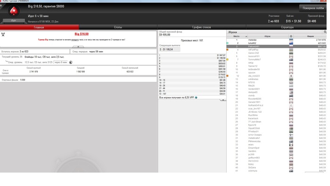Click the Finland flag in place 30 row
The width and height of the screenshot is (330, 186).
[291, 135]
